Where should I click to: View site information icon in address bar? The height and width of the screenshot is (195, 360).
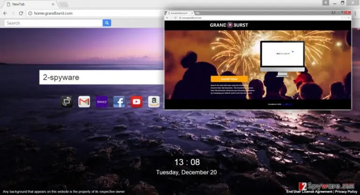coord(30,13)
